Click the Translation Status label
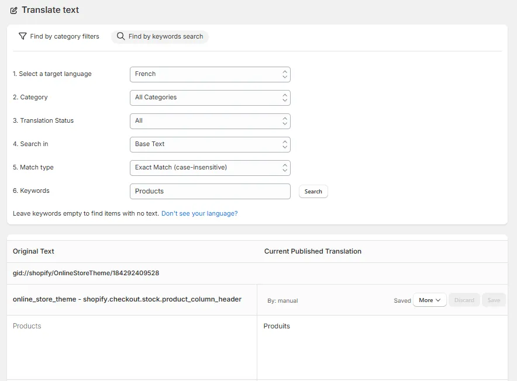 (x=43, y=120)
